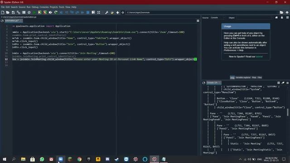290x163 pixels.
Task: Create a new file from the toolbar
Action: click(x=3, y=12)
